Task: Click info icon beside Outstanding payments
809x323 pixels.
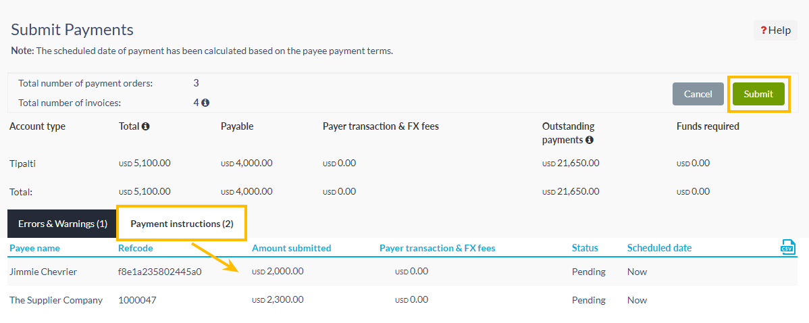Action: click(x=590, y=140)
